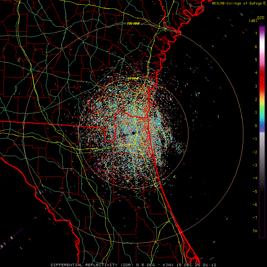Click the 7 value on the color scale
The width and height of the screenshot is (267, 267).
[256, 33]
